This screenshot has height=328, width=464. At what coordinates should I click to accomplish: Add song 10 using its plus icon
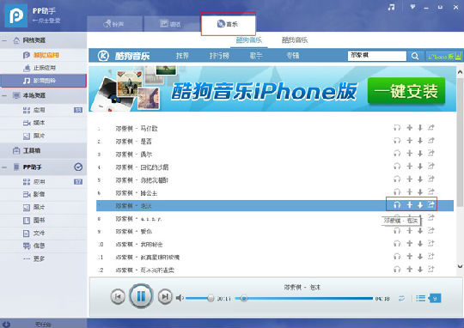tap(410, 243)
